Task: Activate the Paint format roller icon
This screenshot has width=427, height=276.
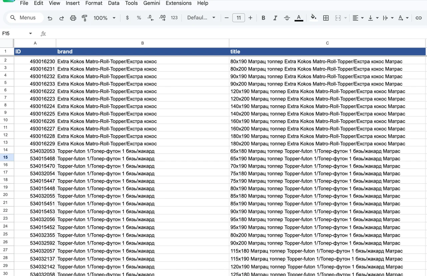Action: 84,18
